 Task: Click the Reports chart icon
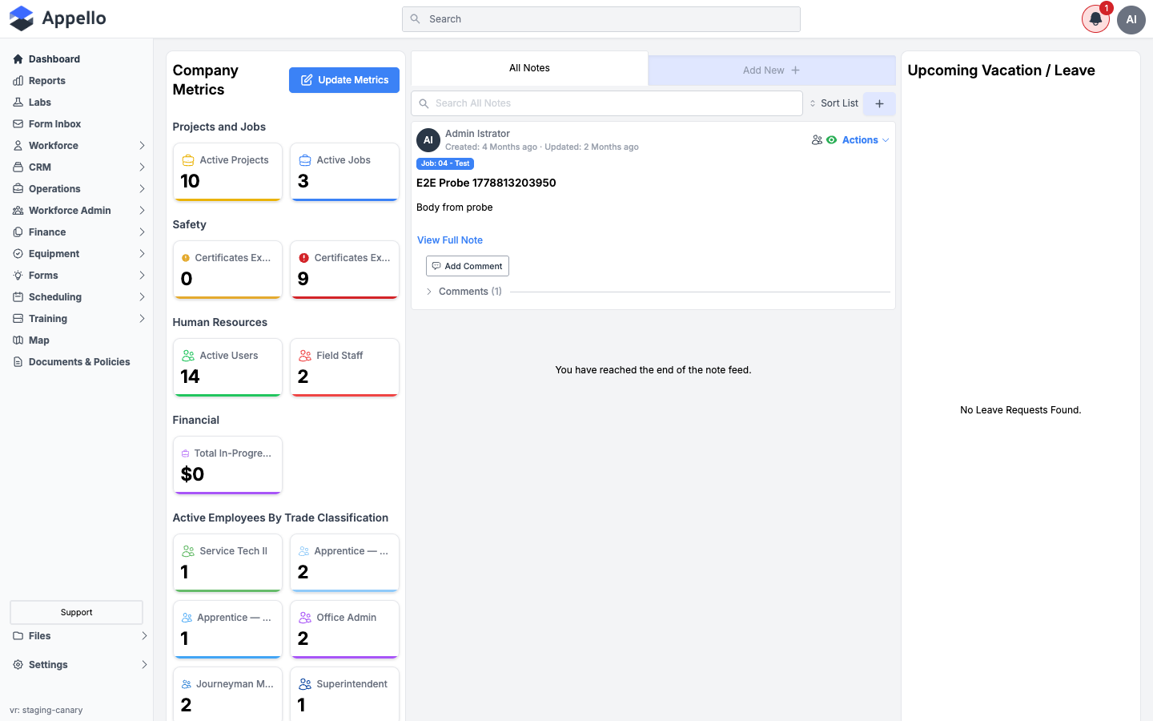18,81
